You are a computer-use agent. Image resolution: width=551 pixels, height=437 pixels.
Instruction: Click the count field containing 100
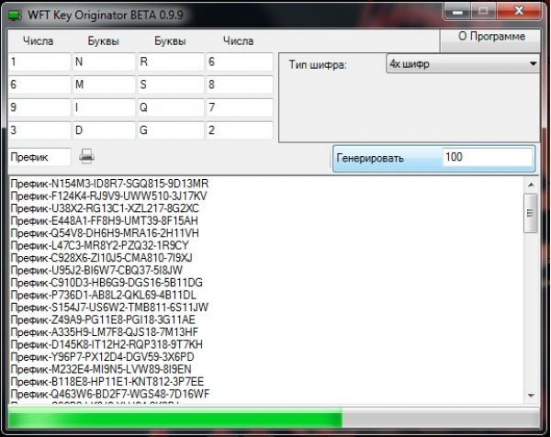coord(488,157)
